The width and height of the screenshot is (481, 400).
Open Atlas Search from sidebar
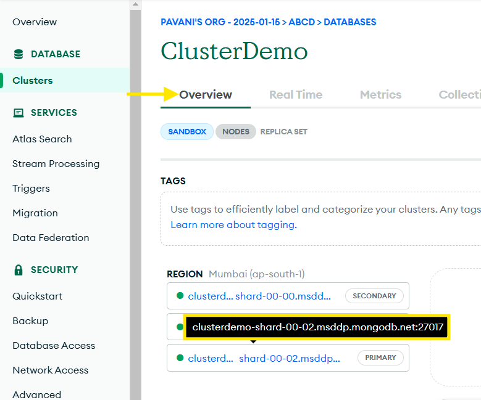tap(42, 139)
